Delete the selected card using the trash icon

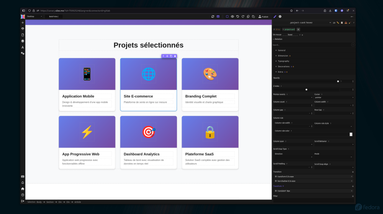coord(175,56)
